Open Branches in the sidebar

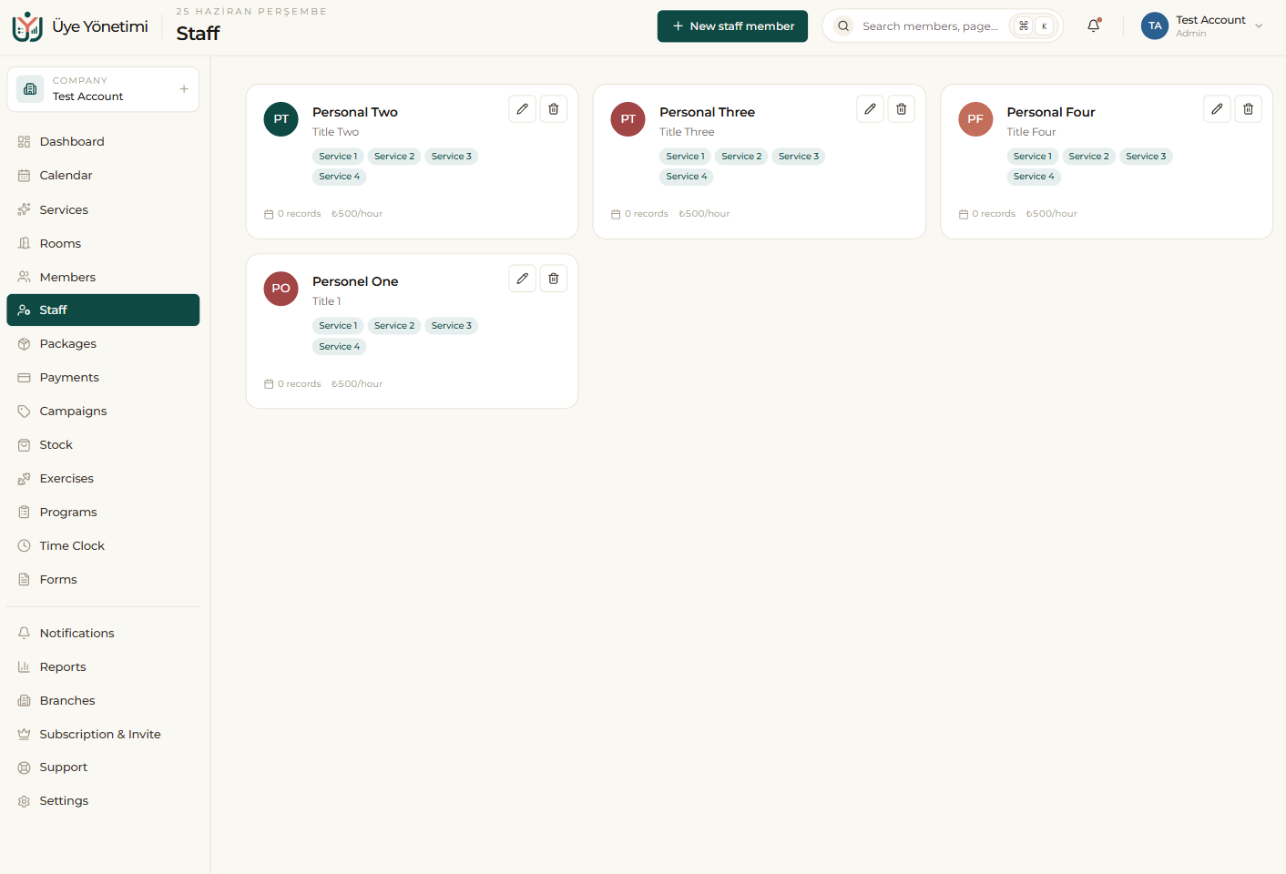(103, 701)
